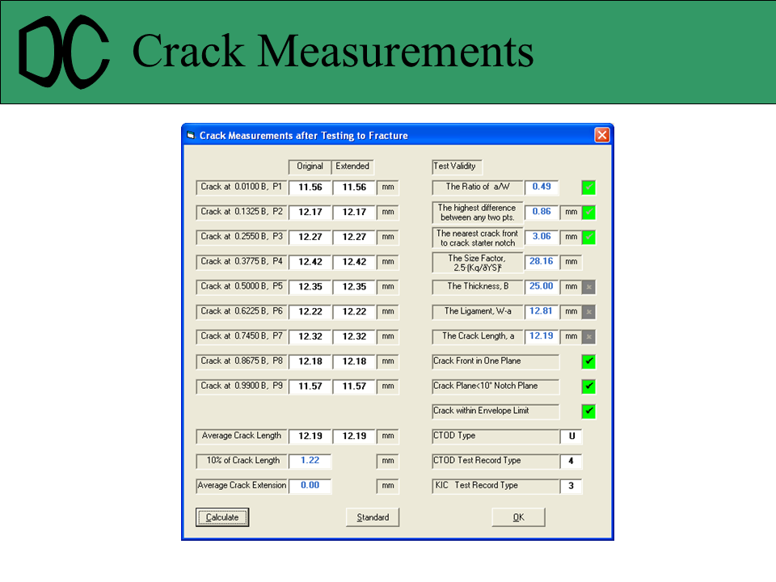Viewport: 776px width, 582px height.
Task: Click the nearest crack front validity checkmark
Action: click(589, 238)
